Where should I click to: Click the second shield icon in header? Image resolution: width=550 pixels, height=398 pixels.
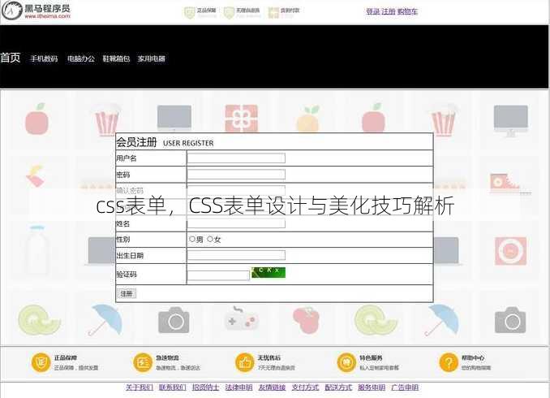(229, 13)
